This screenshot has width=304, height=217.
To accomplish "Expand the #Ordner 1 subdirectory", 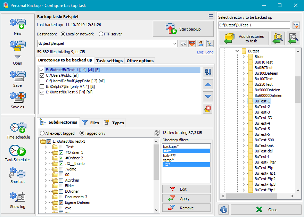I will [46, 152].
